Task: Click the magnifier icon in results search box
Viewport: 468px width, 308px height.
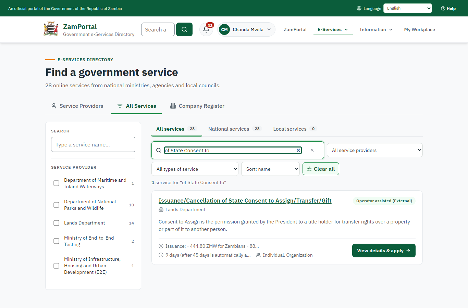Action: (x=159, y=150)
